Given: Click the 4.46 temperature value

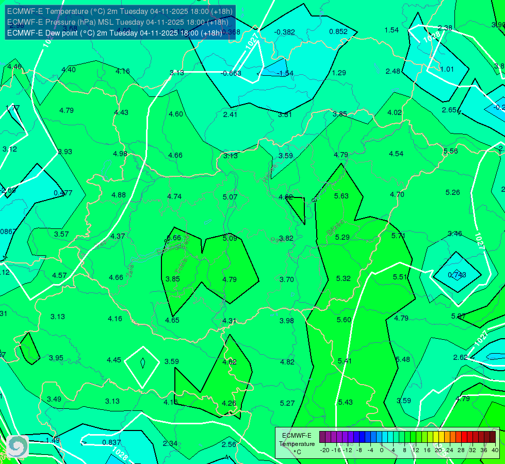Looking at the screenshot, I should 14,67.
